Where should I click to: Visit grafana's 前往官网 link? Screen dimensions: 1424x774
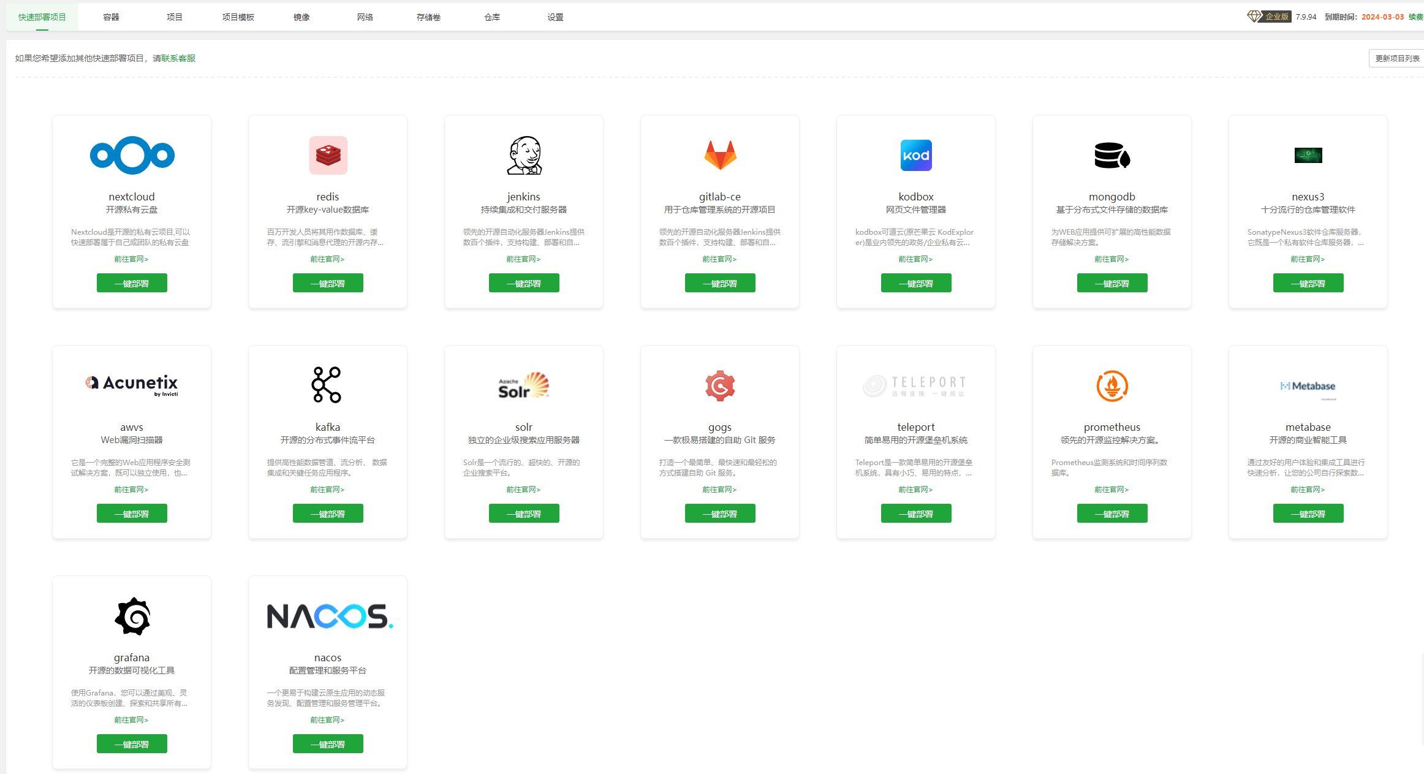131,720
